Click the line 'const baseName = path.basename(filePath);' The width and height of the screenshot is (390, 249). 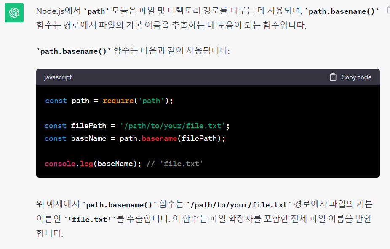pyautogui.click(x=135, y=138)
